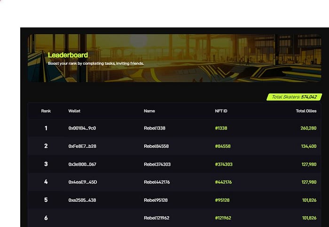Screen dimensions: 329x227
Task: Open NFT ID #121962
Action: tap(223, 218)
